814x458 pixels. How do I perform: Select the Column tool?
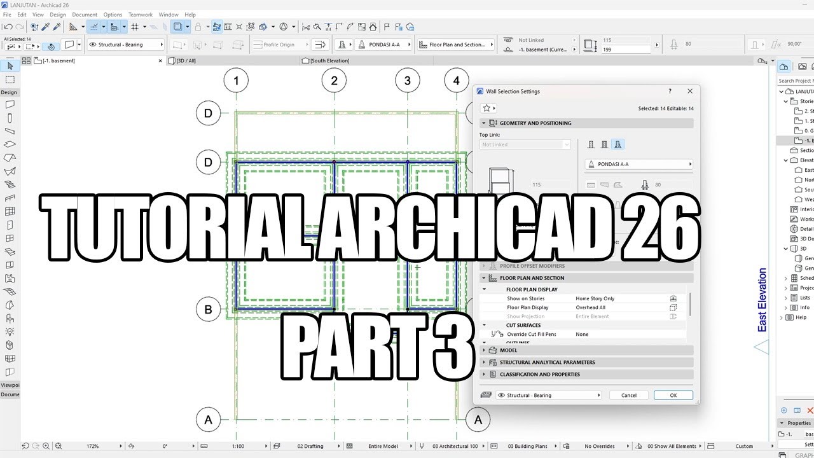tap(10, 118)
